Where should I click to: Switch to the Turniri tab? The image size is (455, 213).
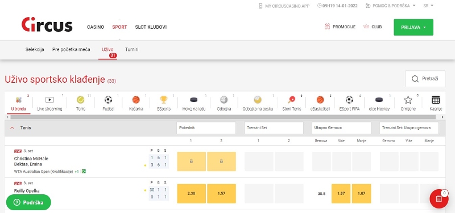[132, 49]
